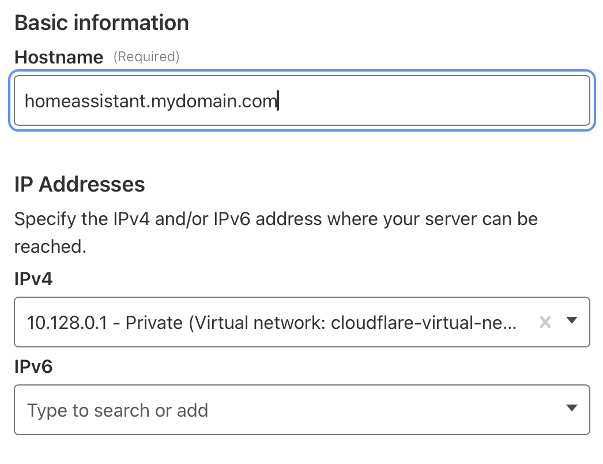The image size is (603, 464).
Task: Click the 'Specify the IPv4 and/or IPv6' description
Action: 276,219
